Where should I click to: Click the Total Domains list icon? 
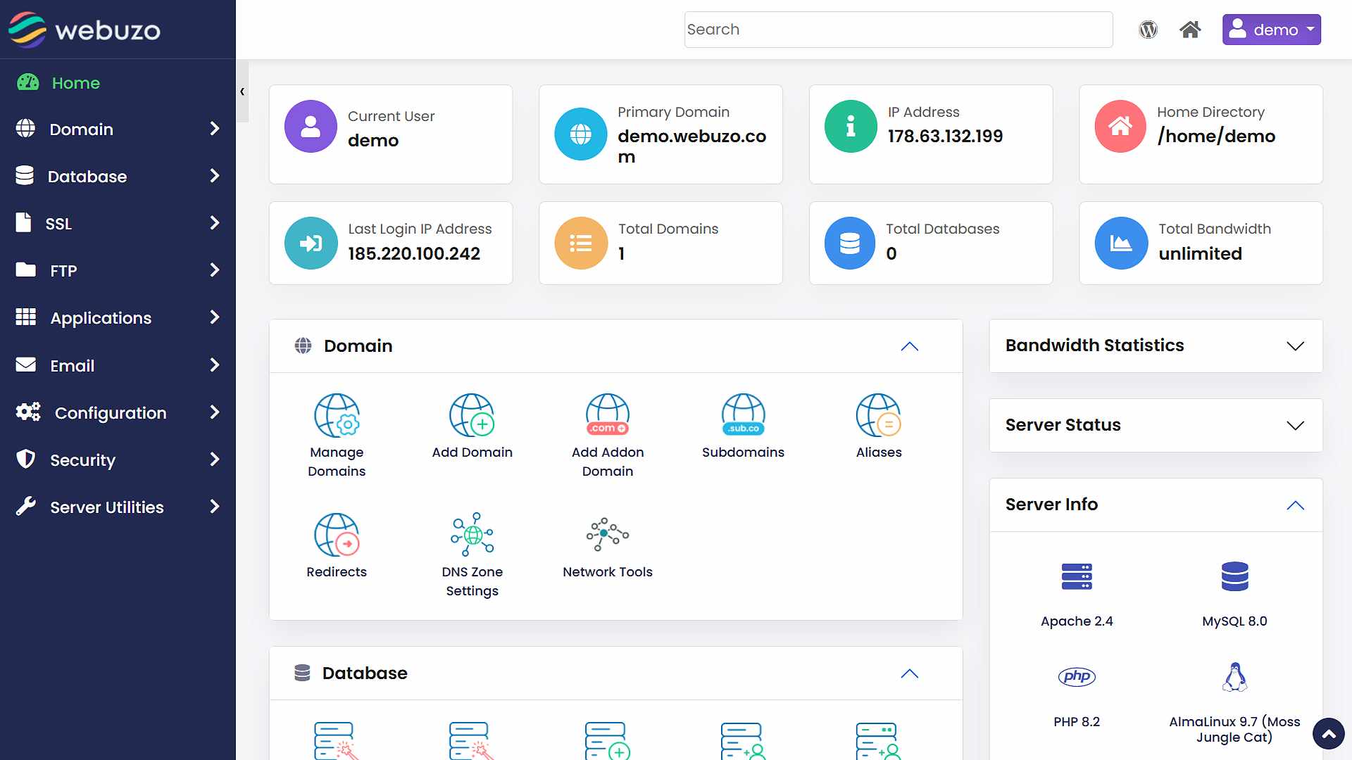pyautogui.click(x=581, y=243)
